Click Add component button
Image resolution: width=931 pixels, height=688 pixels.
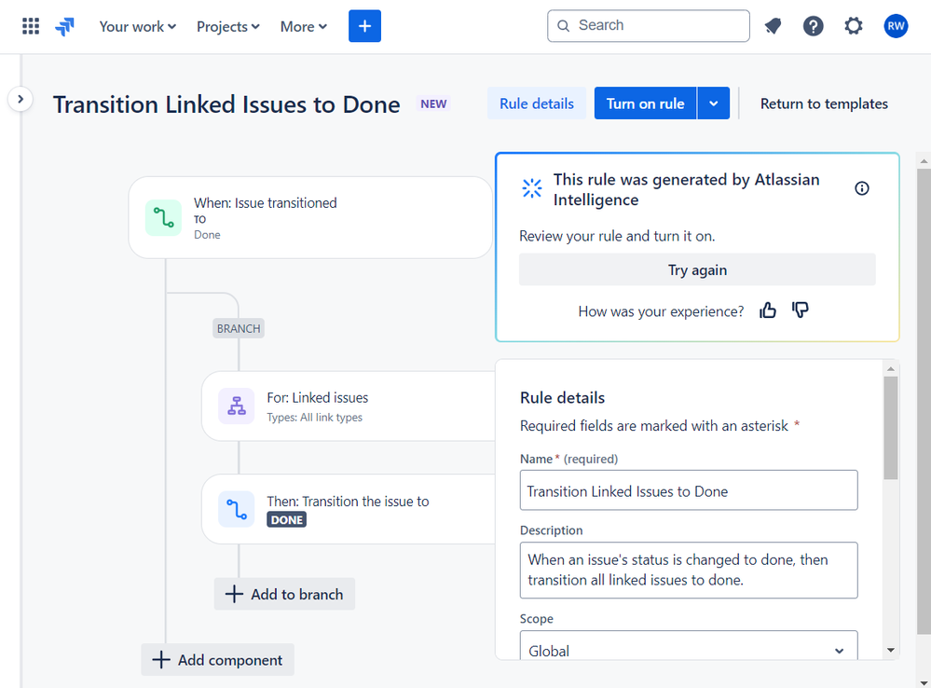click(218, 659)
